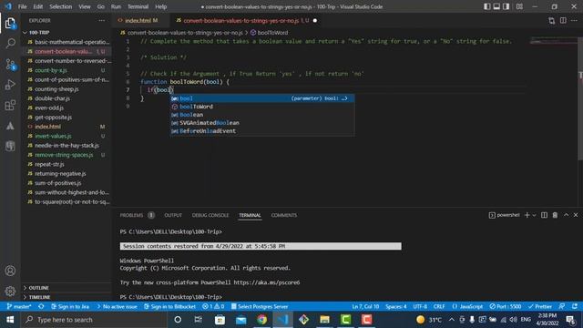Switch to the Debug Console tab
The width and height of the screenshot is (583, 328).
point(210,215)
